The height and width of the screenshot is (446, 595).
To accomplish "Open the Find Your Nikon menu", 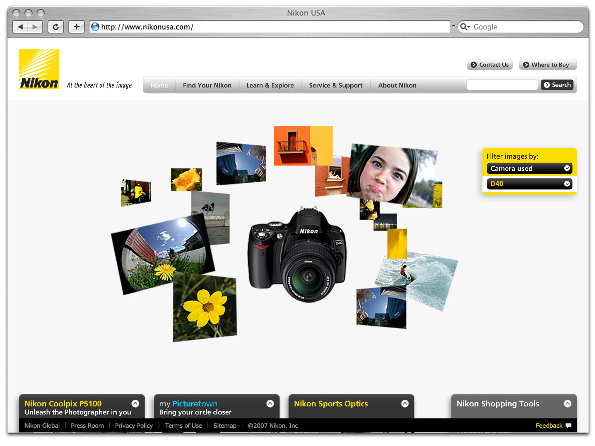I will coord(207,85).
